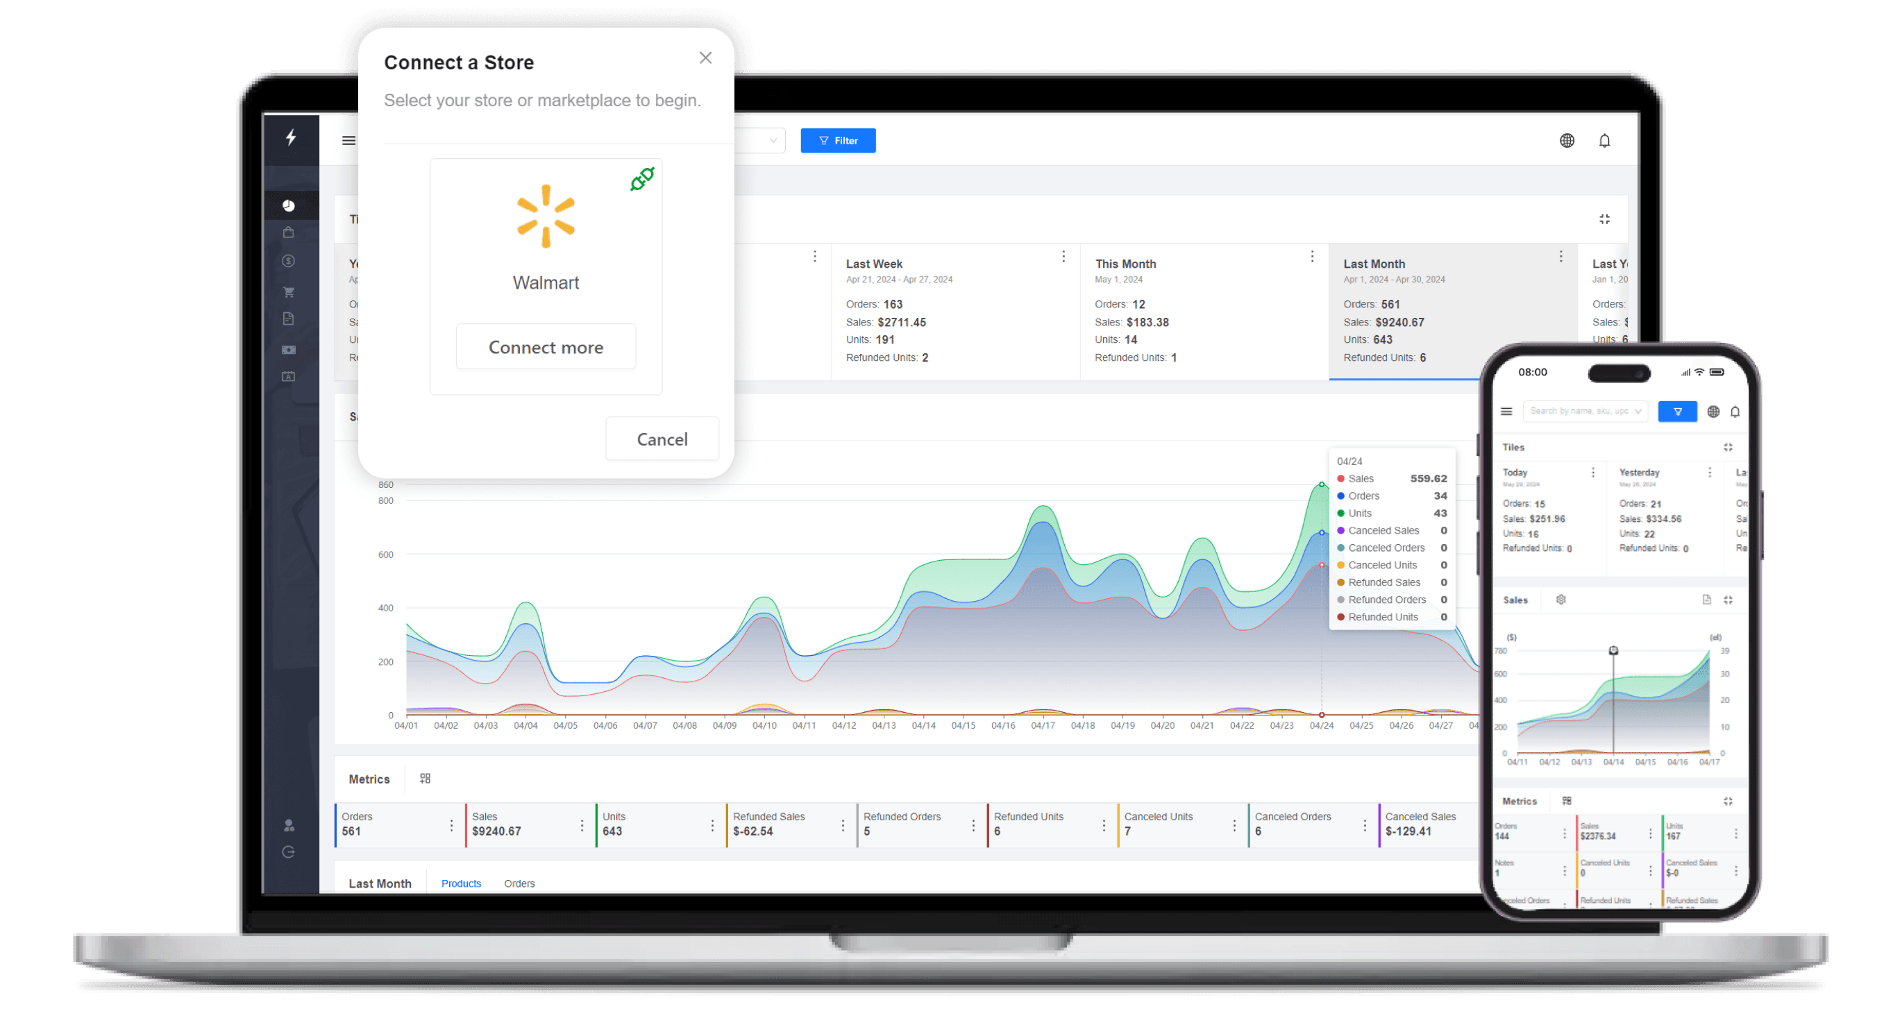Click the Last Month label beside the Products tab
1902x1016 pixels.
point(380,884)
